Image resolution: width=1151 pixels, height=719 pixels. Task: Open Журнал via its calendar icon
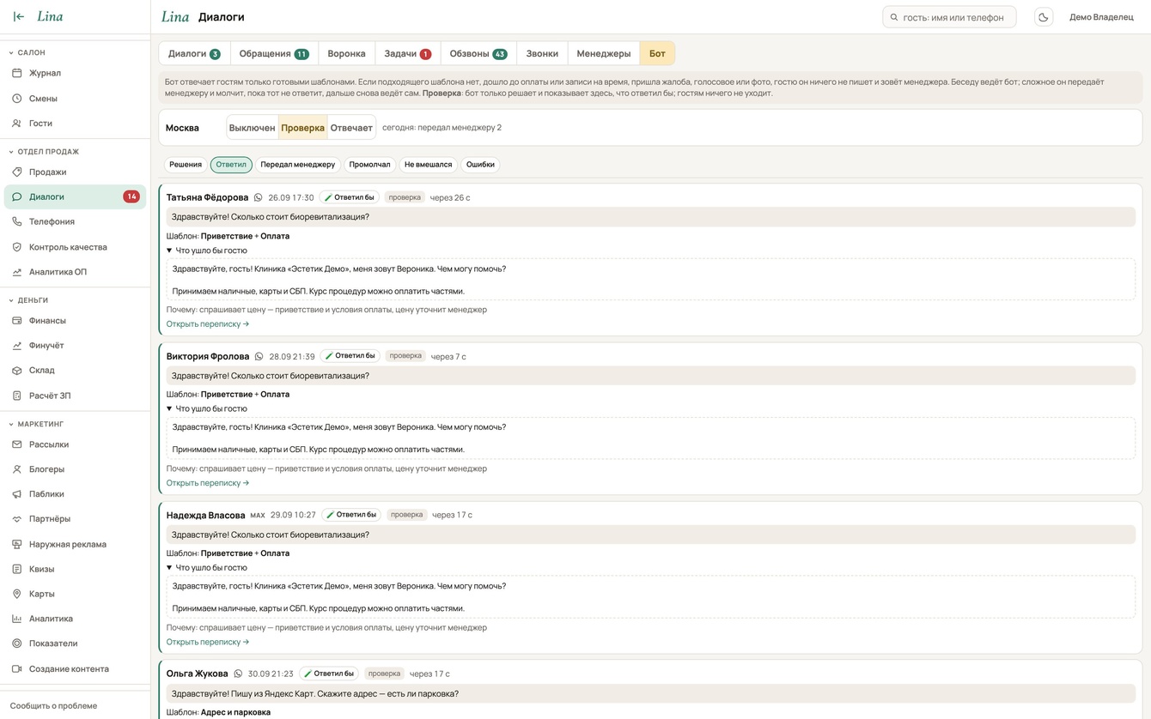(x=16, y=73)
